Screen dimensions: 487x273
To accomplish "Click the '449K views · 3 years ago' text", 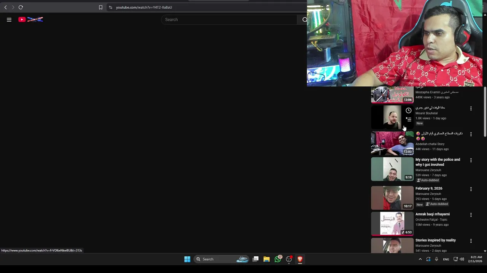I will 433,97.
